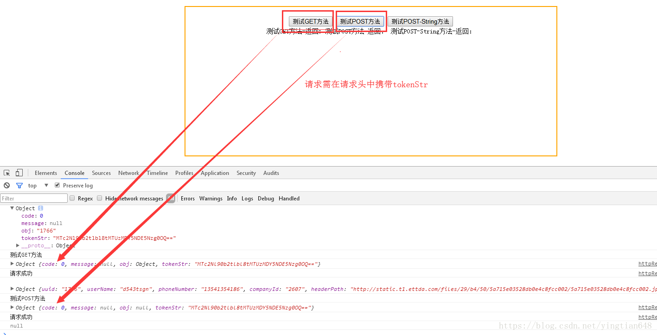This screenshot has width=657, height=335.
Task: Click the 测试POST-String方法-返回 label on page
Action: pos(431,32)
